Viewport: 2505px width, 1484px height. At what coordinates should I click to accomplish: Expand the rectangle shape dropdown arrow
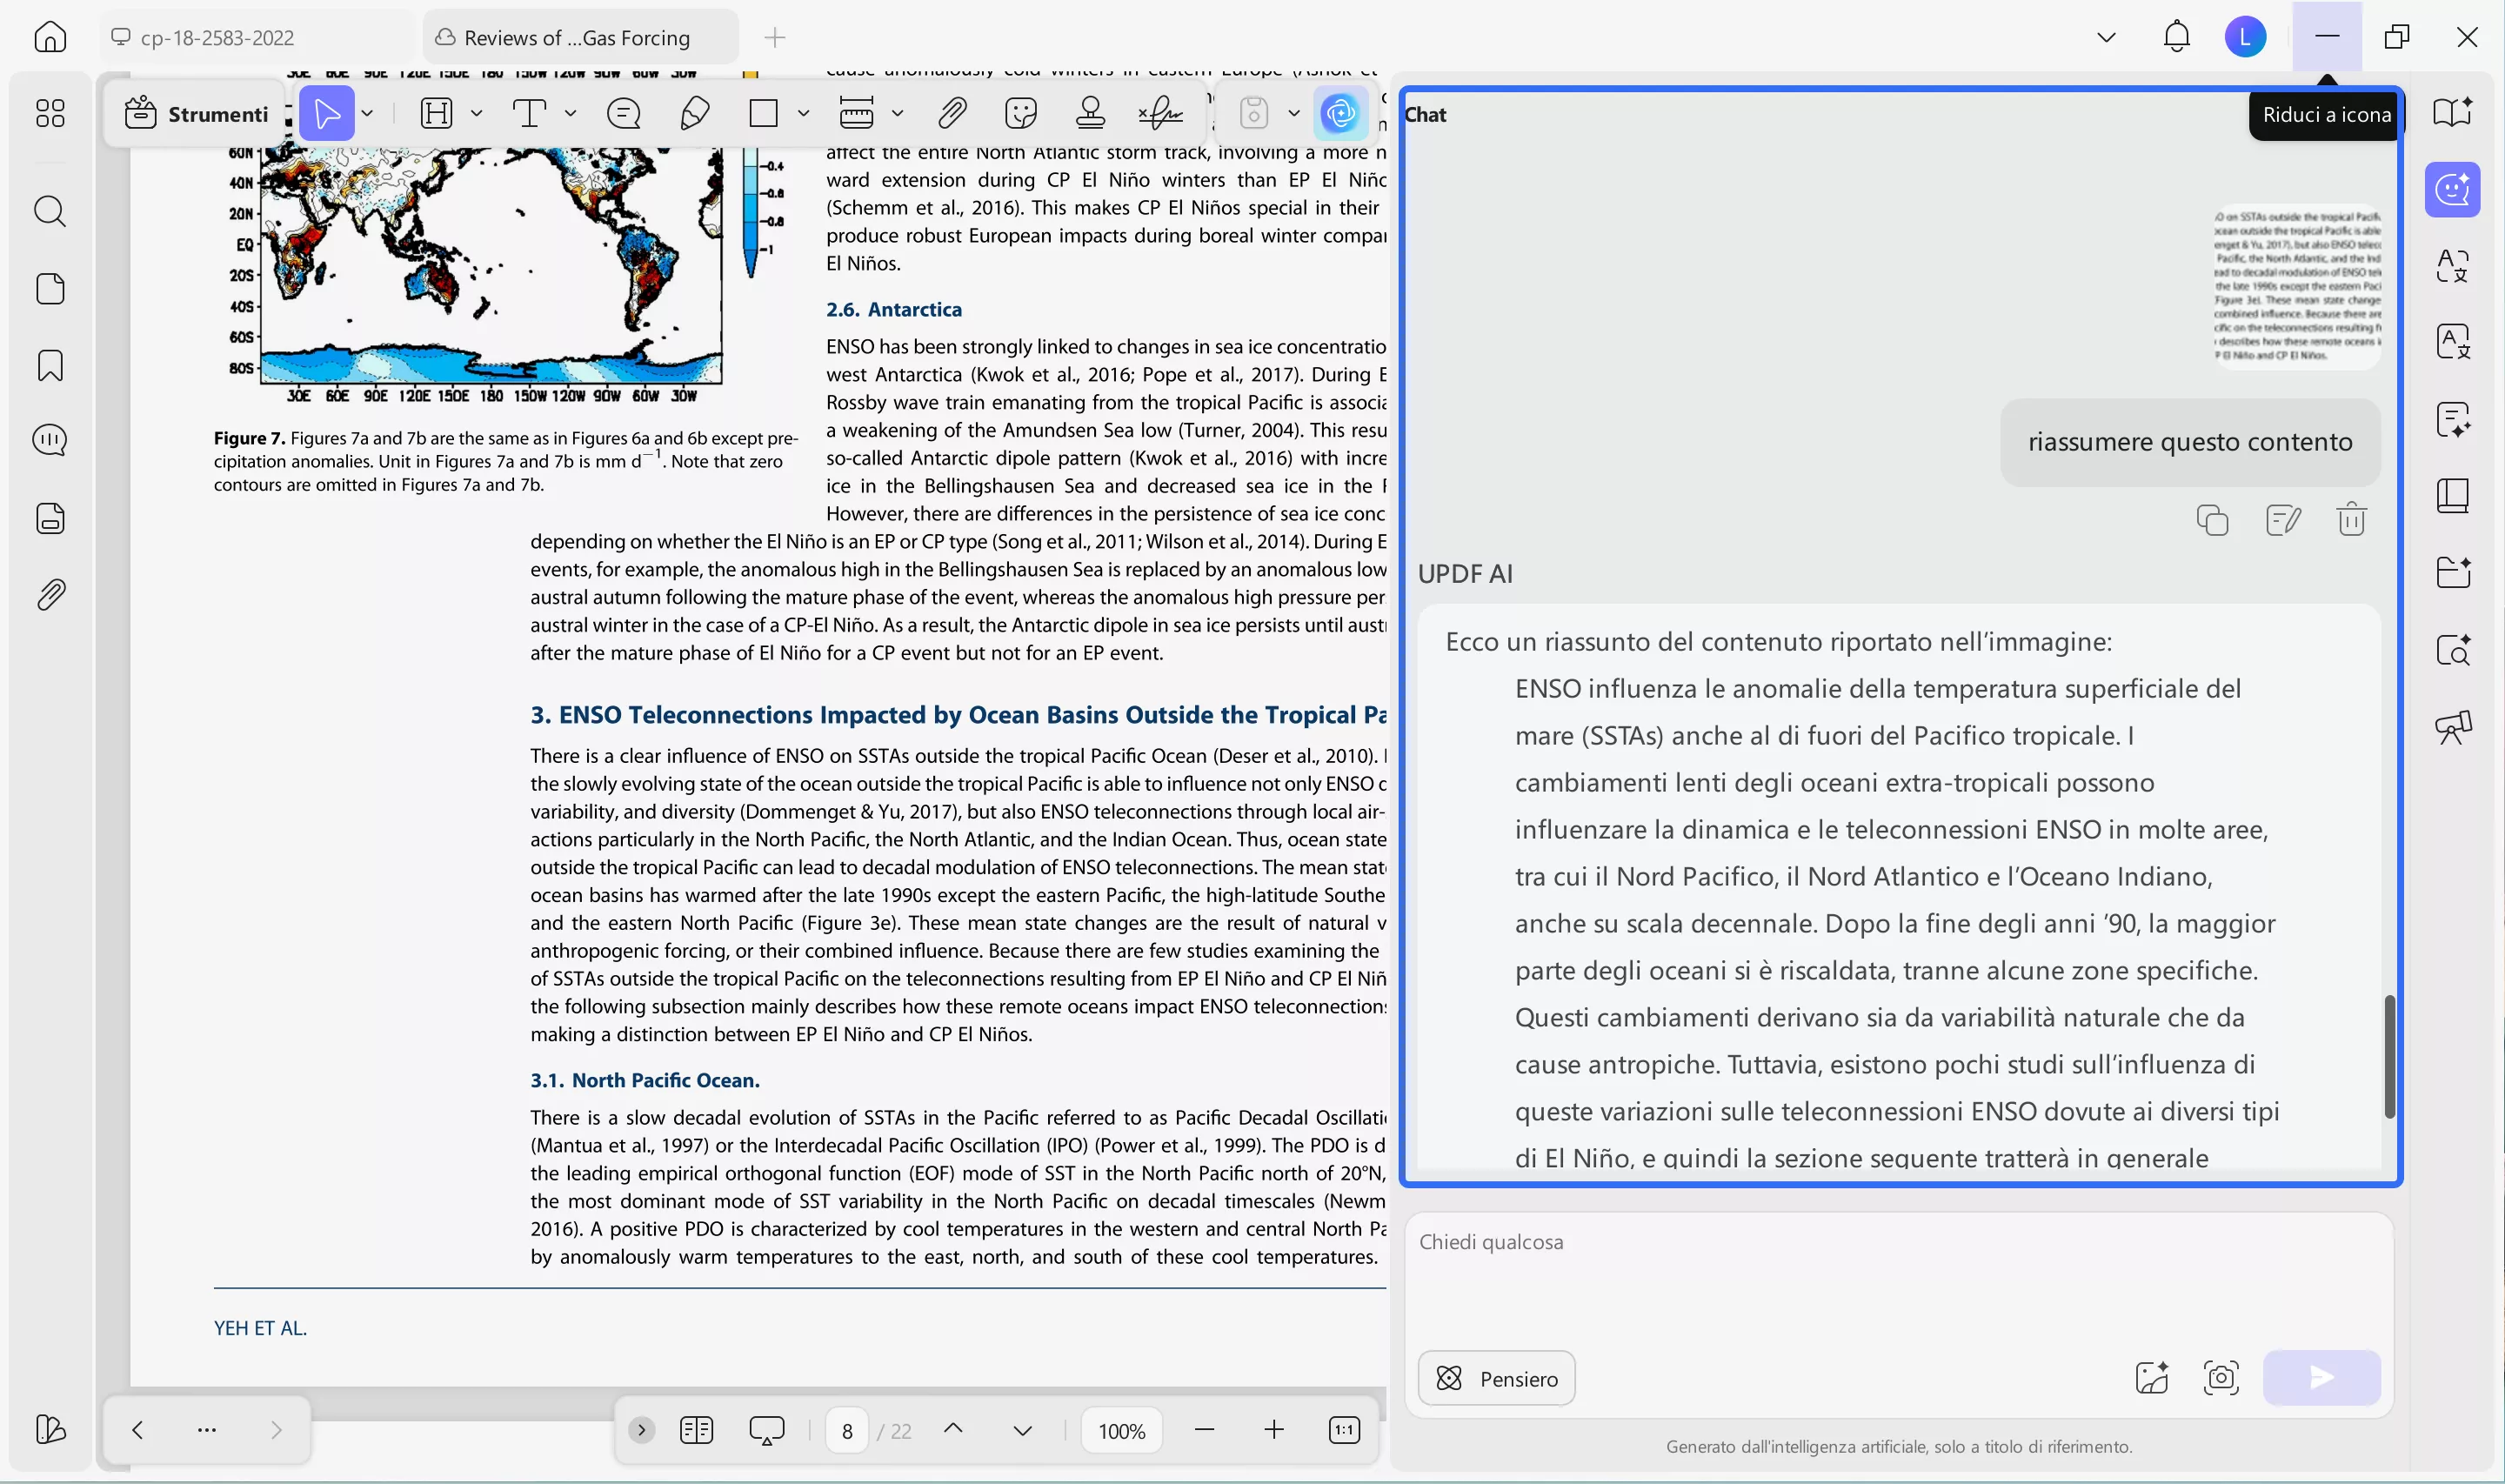(x=803, y=113)
